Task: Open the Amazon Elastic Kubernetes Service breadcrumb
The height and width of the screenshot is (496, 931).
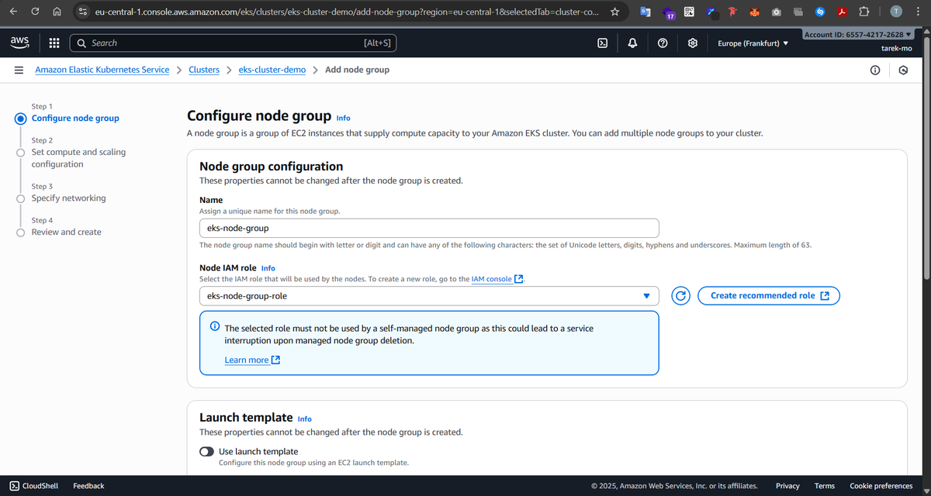Action: [102, 70]
